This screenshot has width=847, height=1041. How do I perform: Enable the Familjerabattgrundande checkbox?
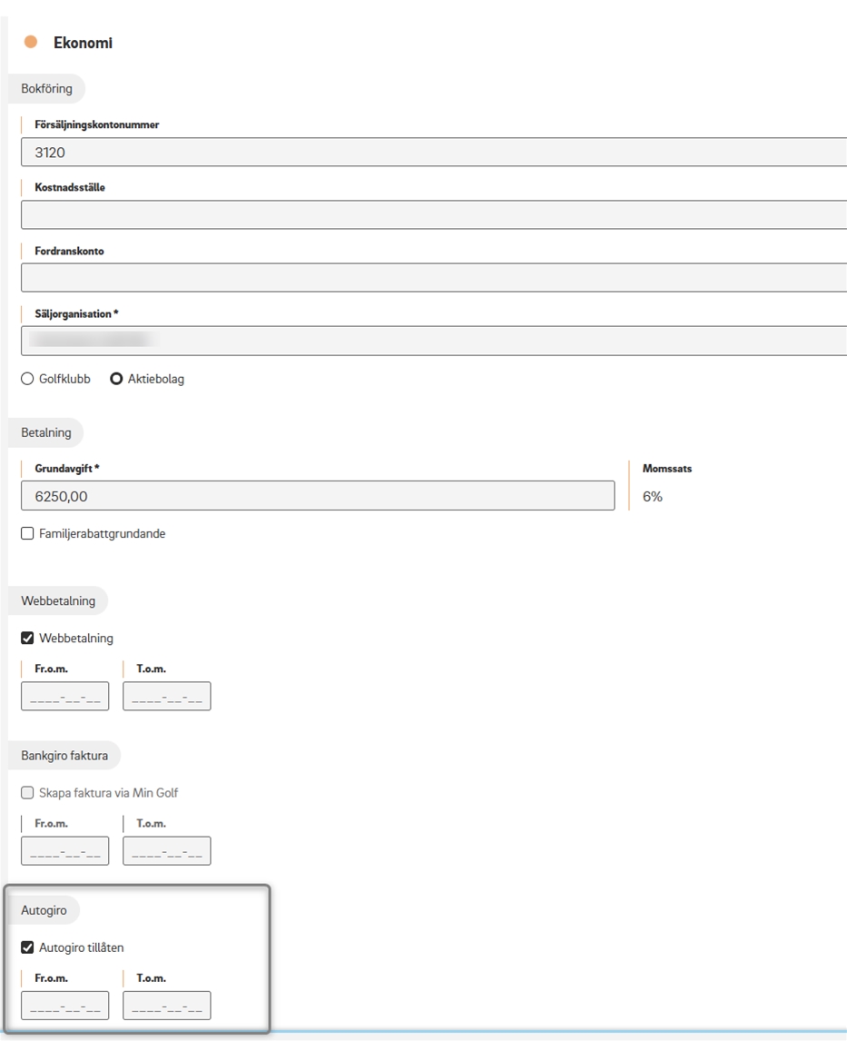pyautogui.click(x=27, y=534)
